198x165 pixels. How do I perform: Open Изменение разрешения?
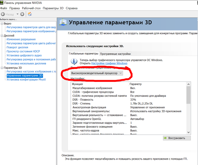(x=21, y=39)
